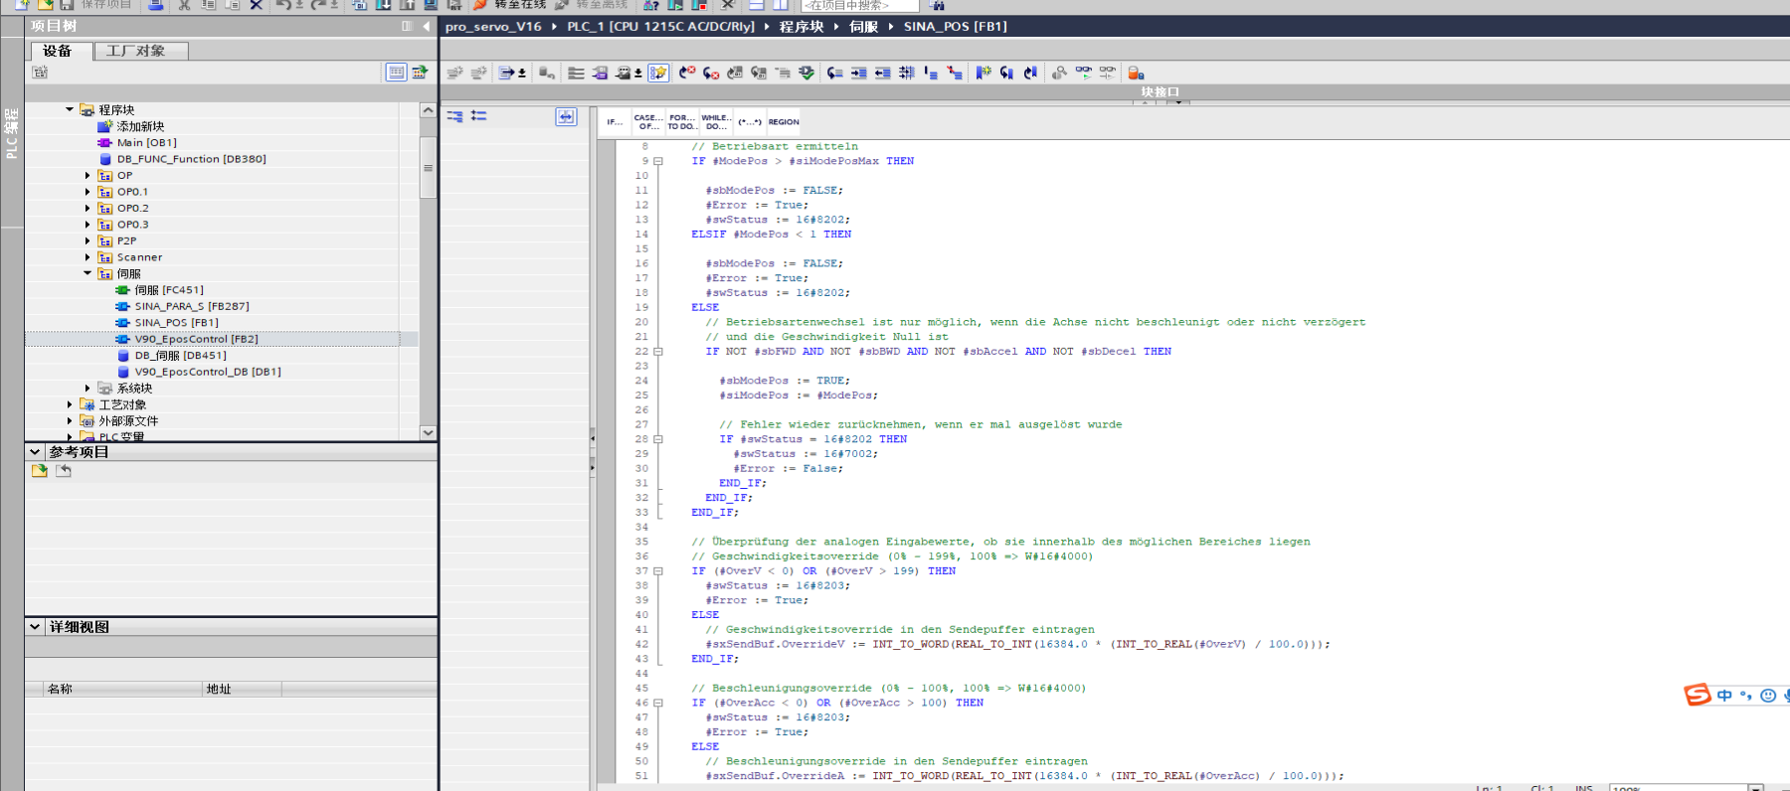Click PLC_1 in breadcrumb path
The image size is (1790, 791).
pos(660,27)
